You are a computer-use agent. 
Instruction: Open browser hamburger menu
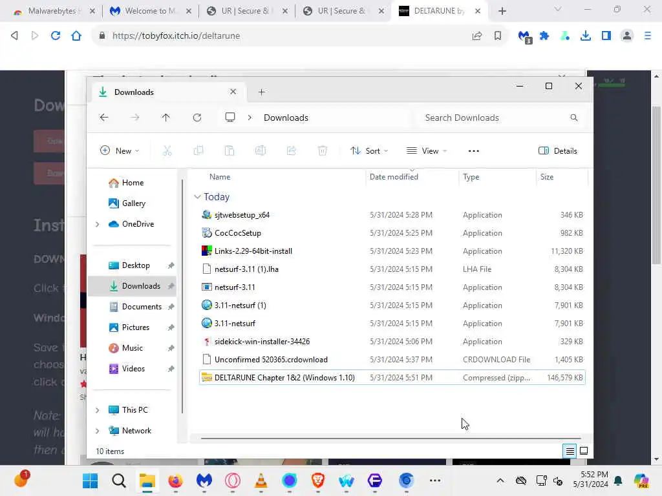(x=648, y=36)
